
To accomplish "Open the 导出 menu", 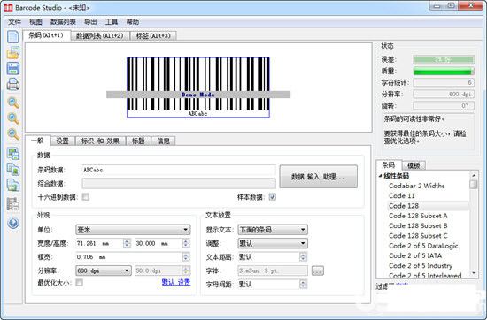I will pos(90,22).
